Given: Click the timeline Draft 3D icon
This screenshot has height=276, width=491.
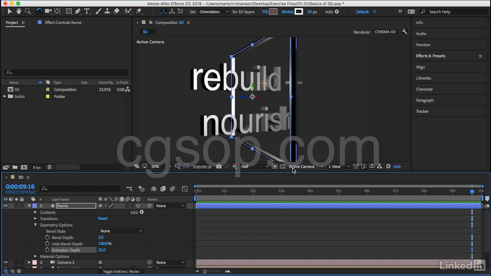Looking at the screenshot, I should (142, 189).
